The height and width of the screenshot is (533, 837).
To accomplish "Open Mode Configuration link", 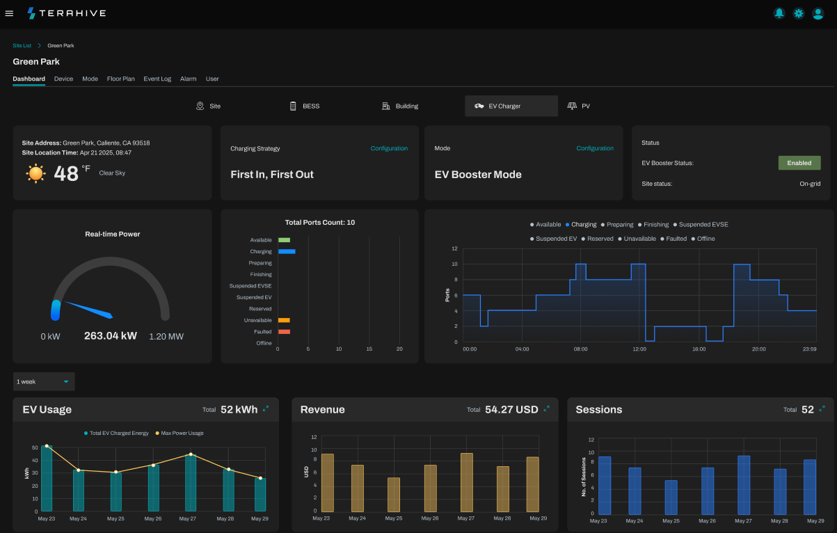I will [595, 148].
